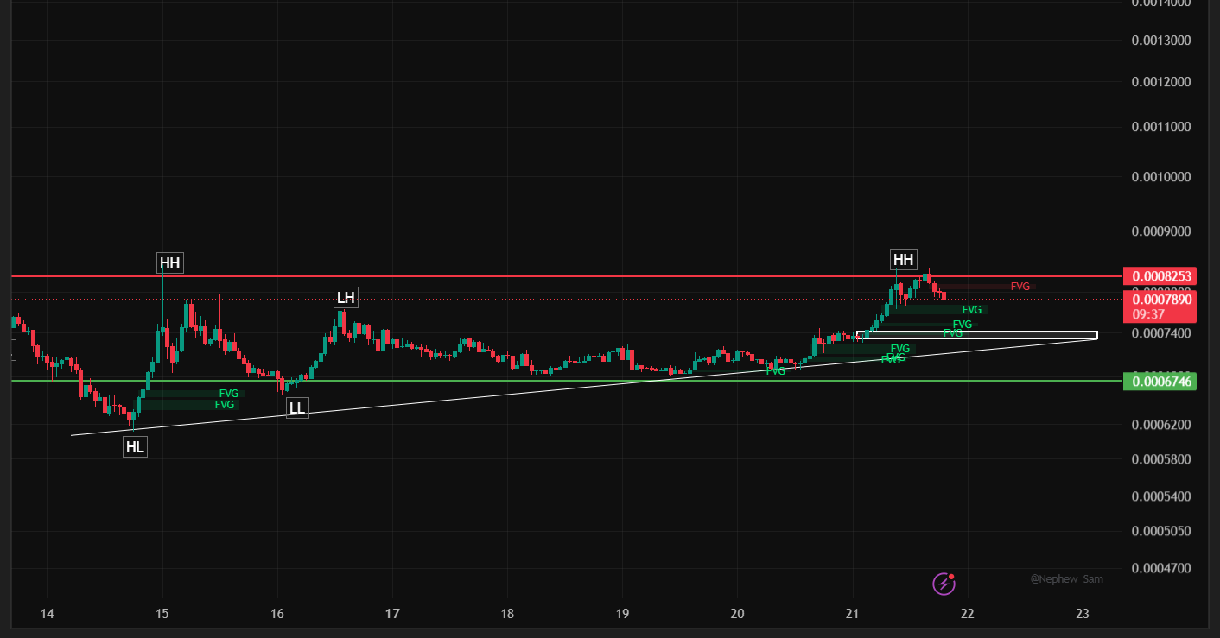This screenshot has height=638, width=1220.
Task: Click the 0.0005050 price axis value
Action: tap(1161, 530)
